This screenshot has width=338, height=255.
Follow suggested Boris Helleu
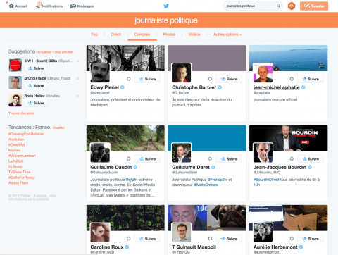[x=36, y=103]
